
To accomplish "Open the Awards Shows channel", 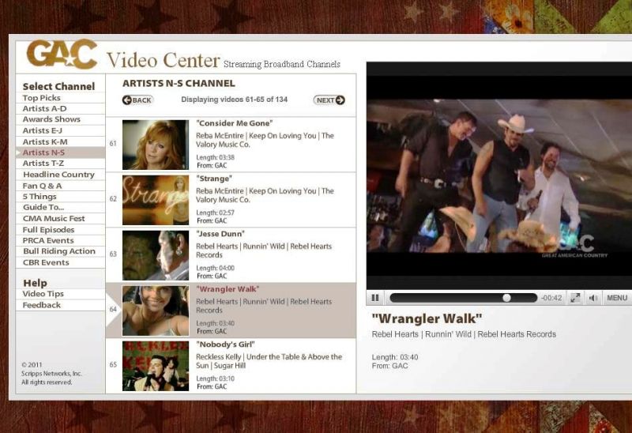I will (51, 119).
